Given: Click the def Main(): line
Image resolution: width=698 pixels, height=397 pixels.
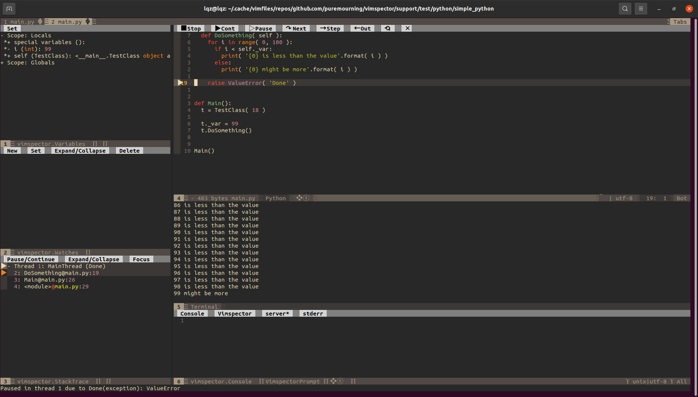Looking at the screenshot, I should coord(213,103).
